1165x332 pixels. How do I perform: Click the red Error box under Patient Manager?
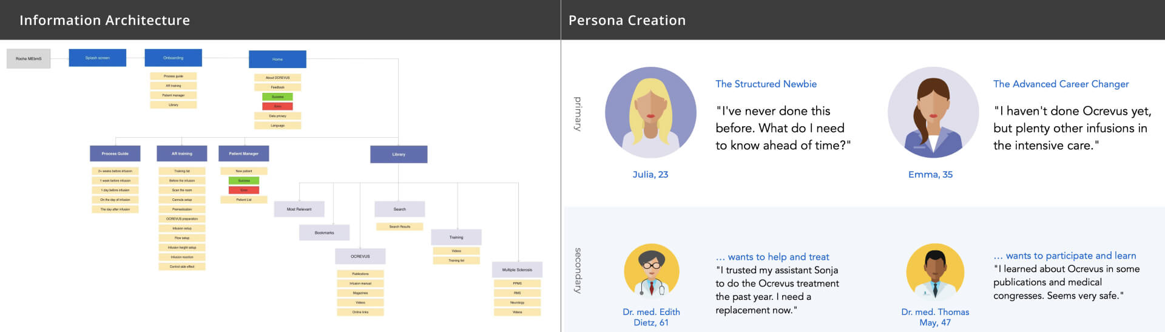[244, 190]
